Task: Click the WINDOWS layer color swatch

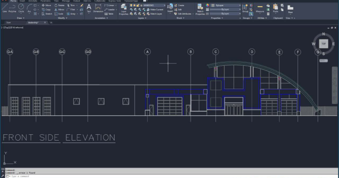Action: pyautogui.click(x=141, y=5)
